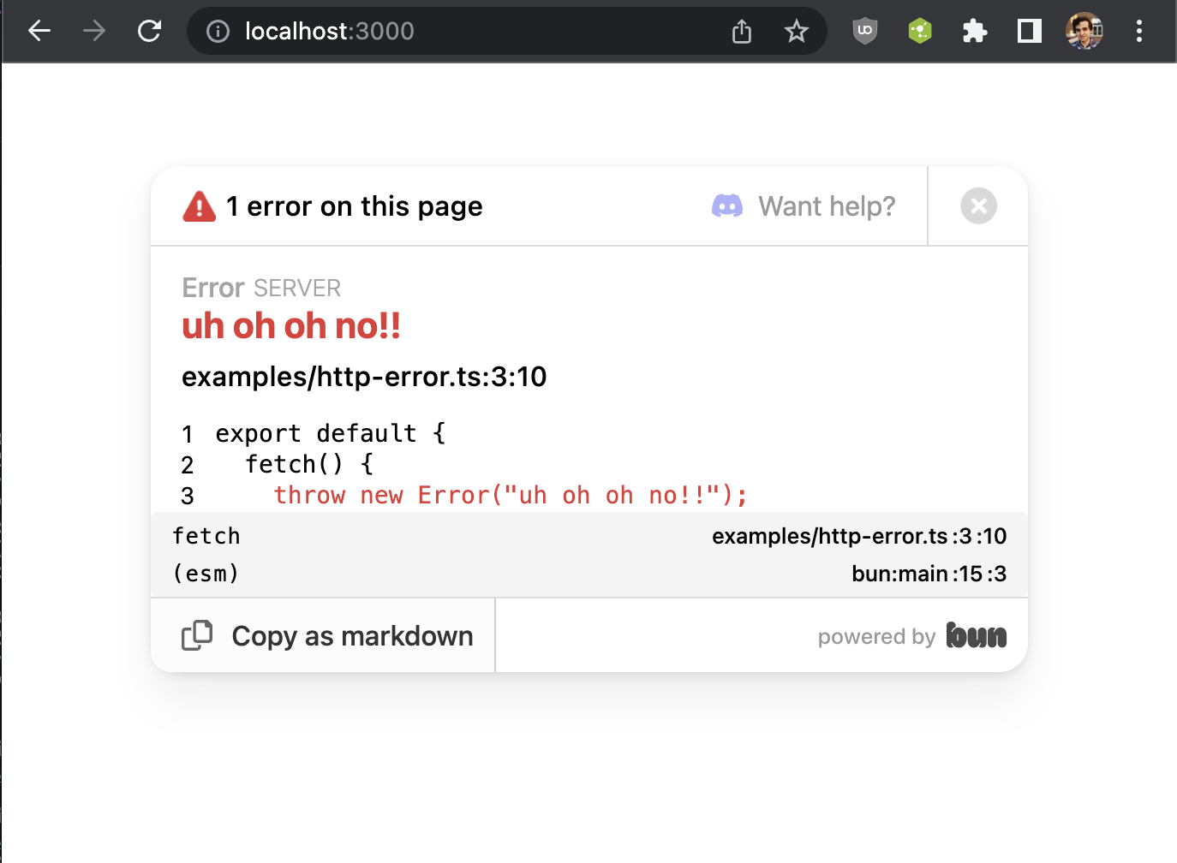This screenshot has width=1177, height=863.
Task: Open stack frame bun:main :15 :3
Action: tap(929, 574)
